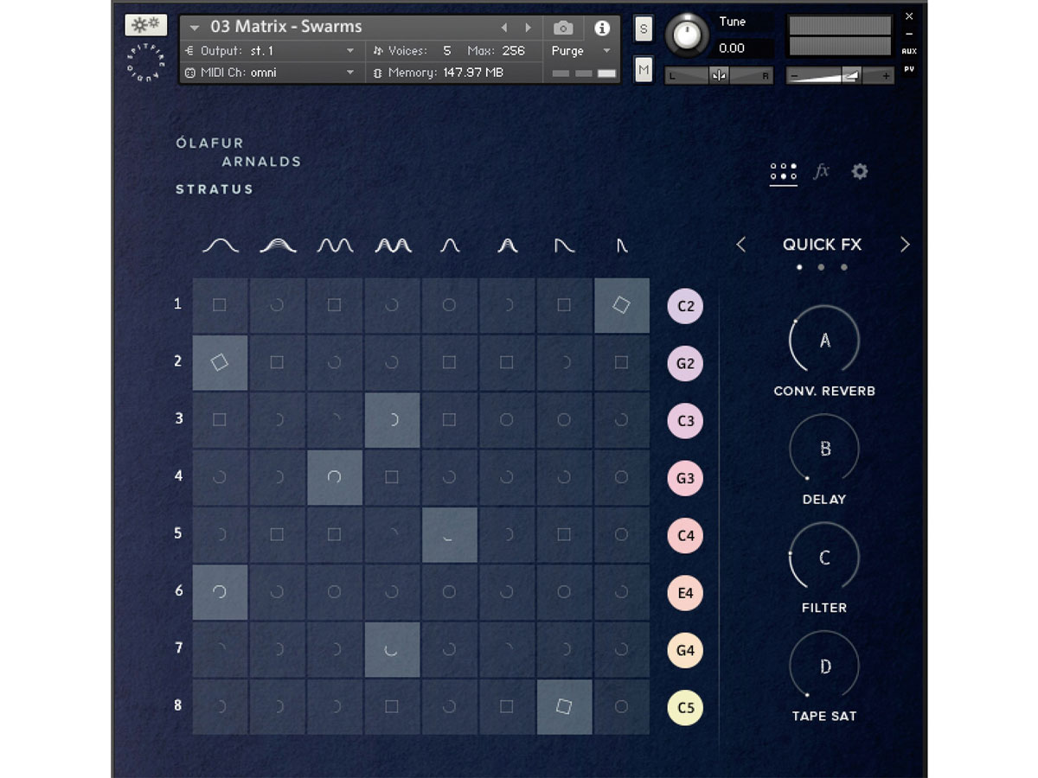Image resolution: width=1038 pixels, height=778 pixels.
Task: Click the Tune value field 0.00
Action: (744, 48)
